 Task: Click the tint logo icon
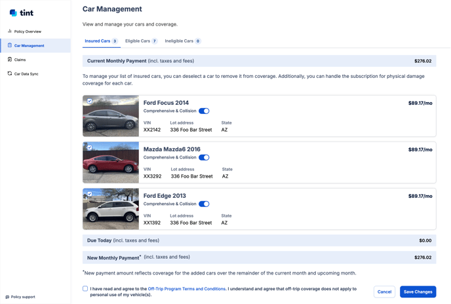13,12
